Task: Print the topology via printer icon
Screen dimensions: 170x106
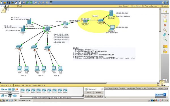Action: coord(12,3)
